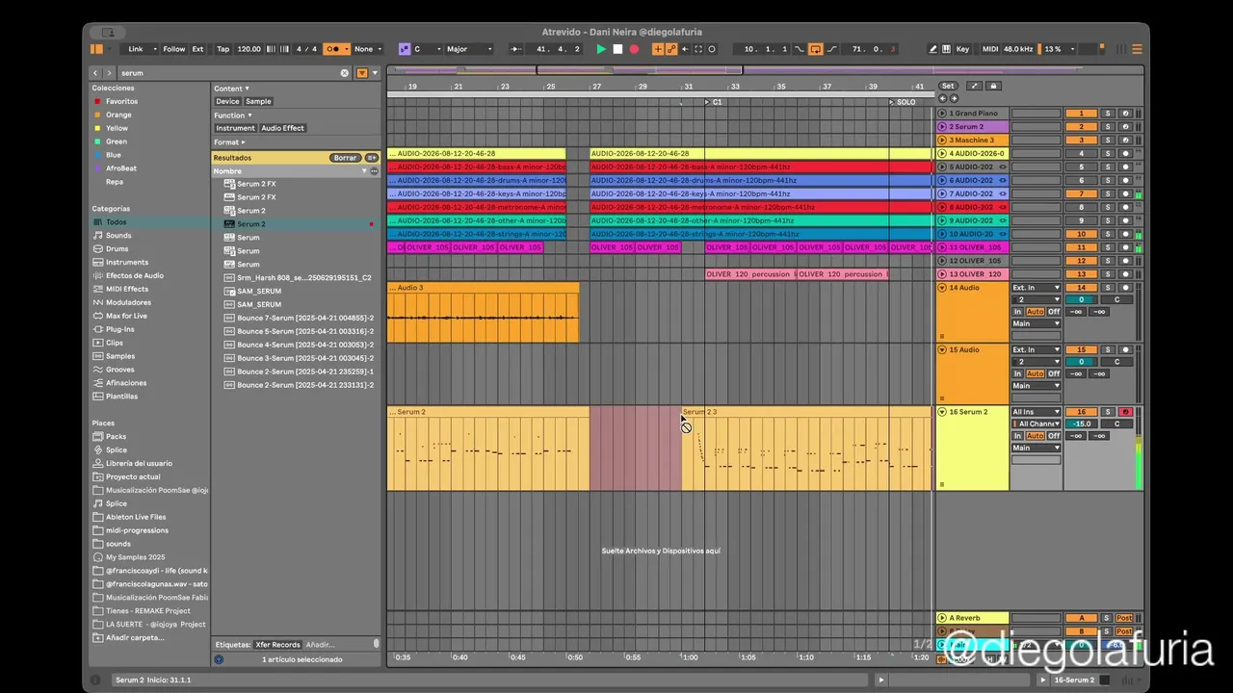Open track 16 All Ins input dropdown
This screenshot has width=1233, height=693.
point(1036,412)
